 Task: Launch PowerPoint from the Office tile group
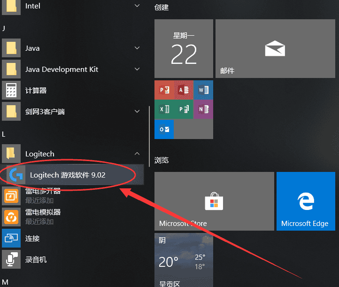[164, 90]
